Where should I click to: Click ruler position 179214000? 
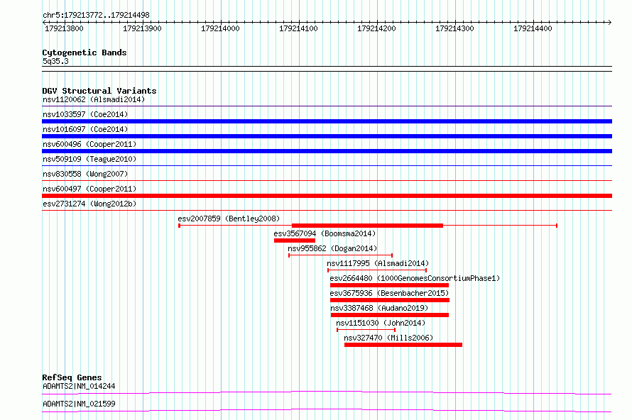tap(220, 28)
